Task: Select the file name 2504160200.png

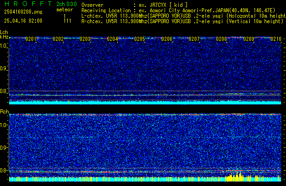Action: 23,12
